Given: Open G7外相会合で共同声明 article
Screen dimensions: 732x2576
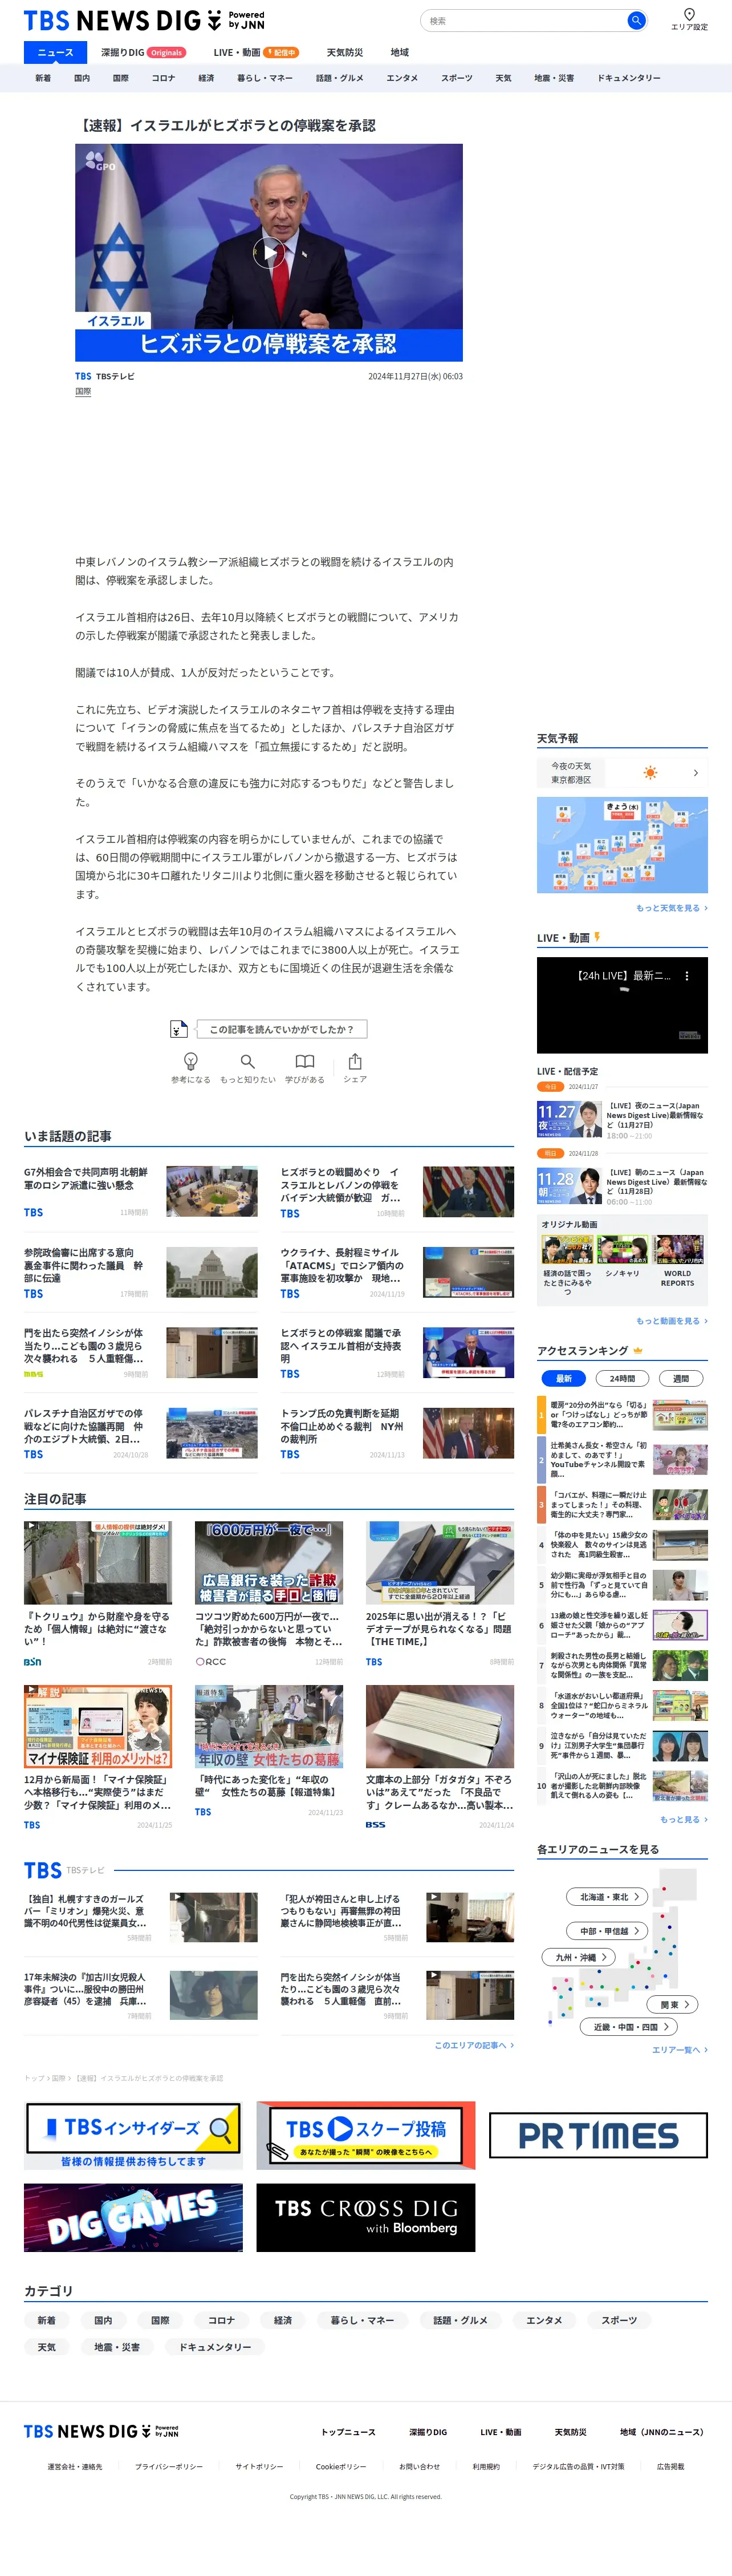Looking at the screenshot, I should point(141,1190).
